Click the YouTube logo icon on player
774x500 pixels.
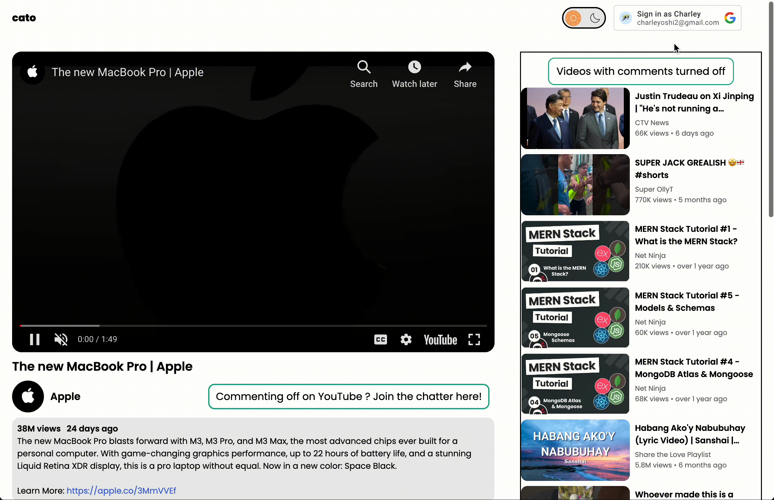[x=440, y=339]
